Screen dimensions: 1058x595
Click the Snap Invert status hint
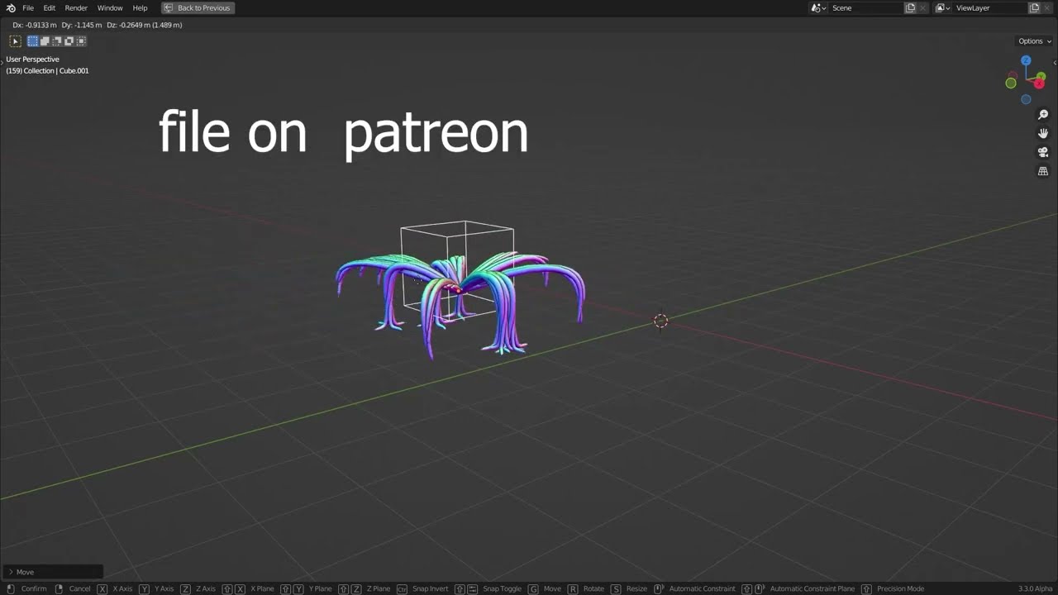[430, 588]
